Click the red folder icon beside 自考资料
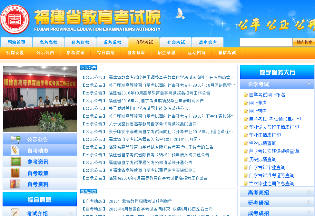Image resolution: width=315 pixels, height=216 pixels. click(x=15, y=184)
